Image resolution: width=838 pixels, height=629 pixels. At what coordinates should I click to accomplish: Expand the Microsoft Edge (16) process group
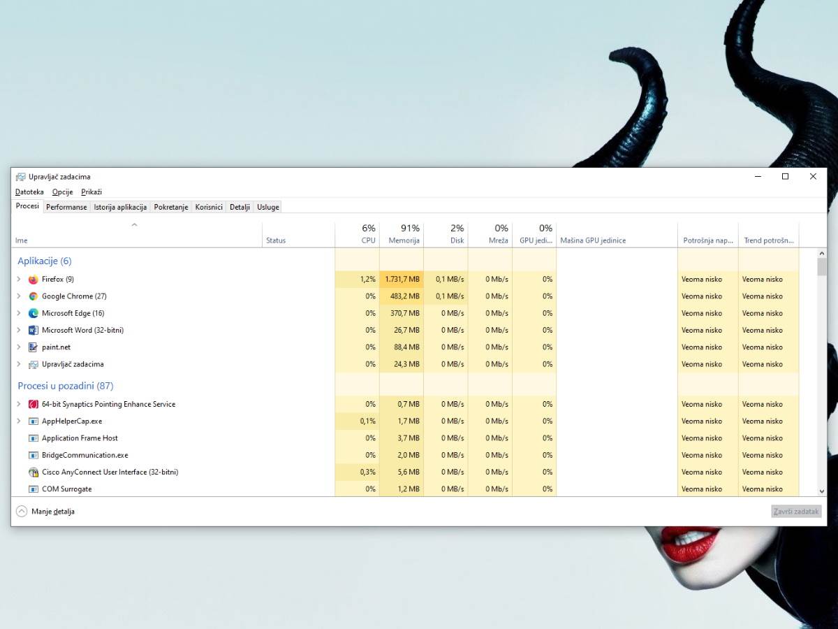tap(18, 313)
